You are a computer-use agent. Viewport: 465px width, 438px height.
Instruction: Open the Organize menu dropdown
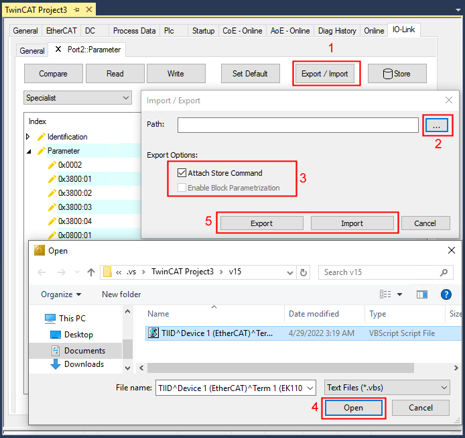coord(61,294)
